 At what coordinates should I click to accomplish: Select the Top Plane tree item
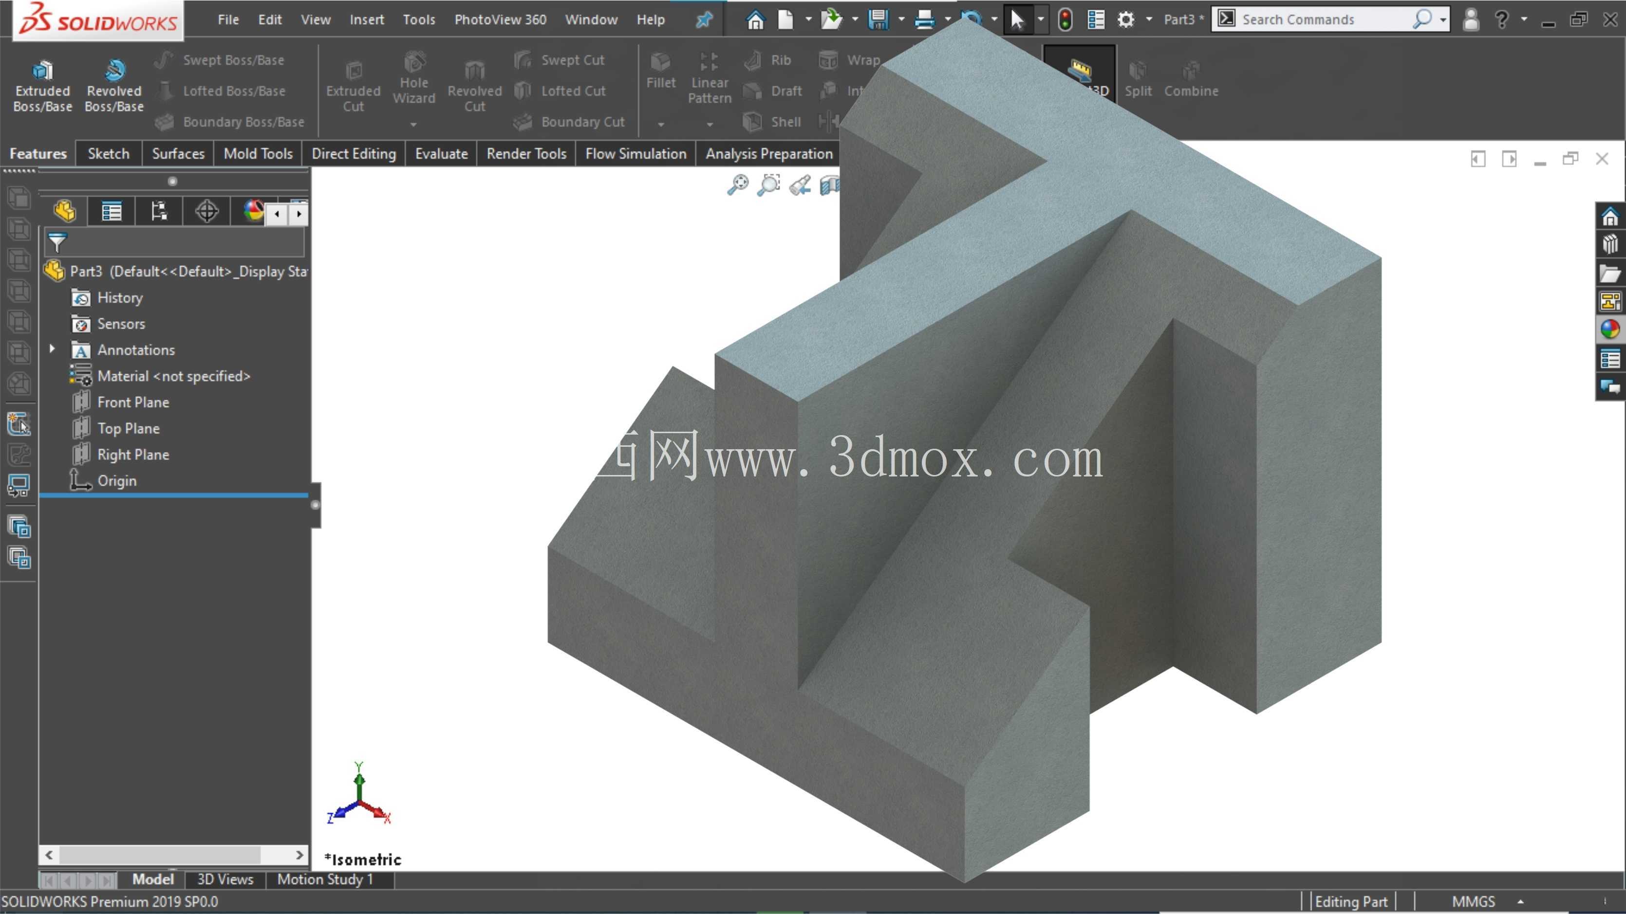pos(115,428)
